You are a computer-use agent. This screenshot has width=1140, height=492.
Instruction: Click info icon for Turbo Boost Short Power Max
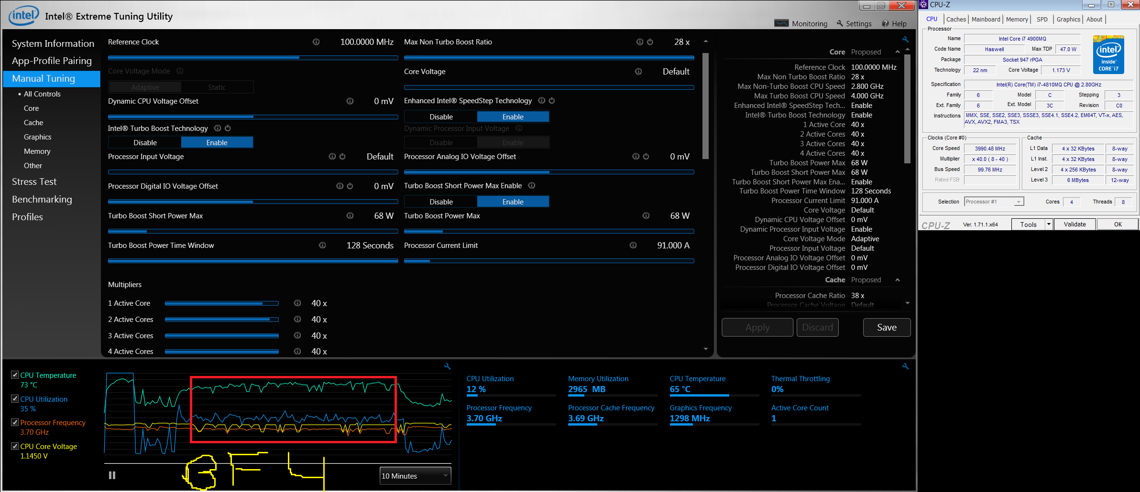click(x=350, y=216)
